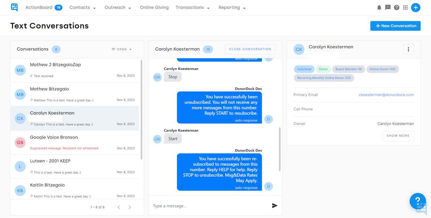Open the OPEN conversations filter dropdown
This screenshot has width=431, height=218.
121,49
